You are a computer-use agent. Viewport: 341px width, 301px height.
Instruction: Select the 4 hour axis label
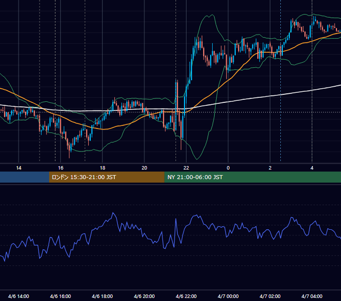pyautogui.click(x=312, y=168)
